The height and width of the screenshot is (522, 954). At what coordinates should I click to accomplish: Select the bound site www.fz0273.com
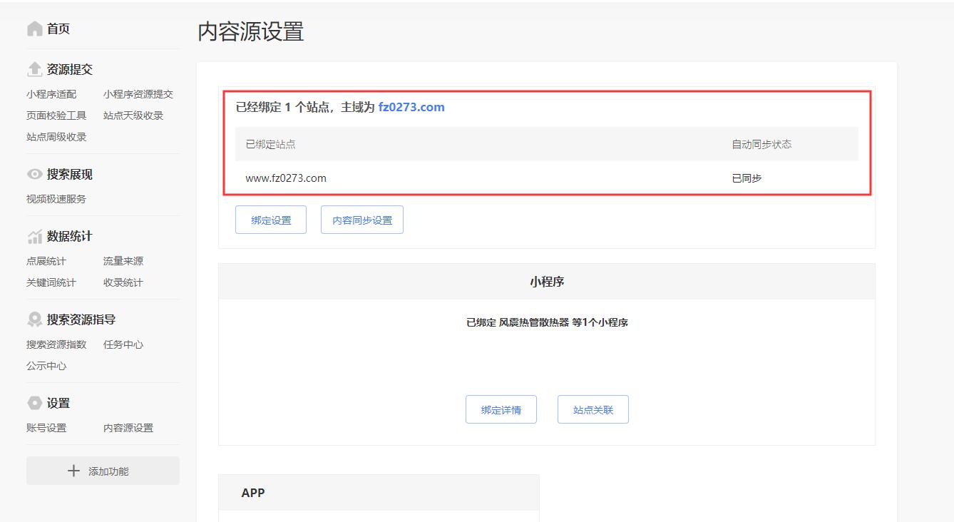click(285, 178)
